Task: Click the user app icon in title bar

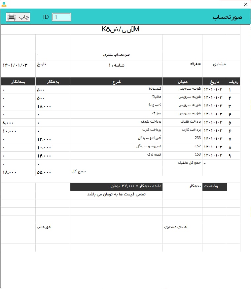Action: 4,4
